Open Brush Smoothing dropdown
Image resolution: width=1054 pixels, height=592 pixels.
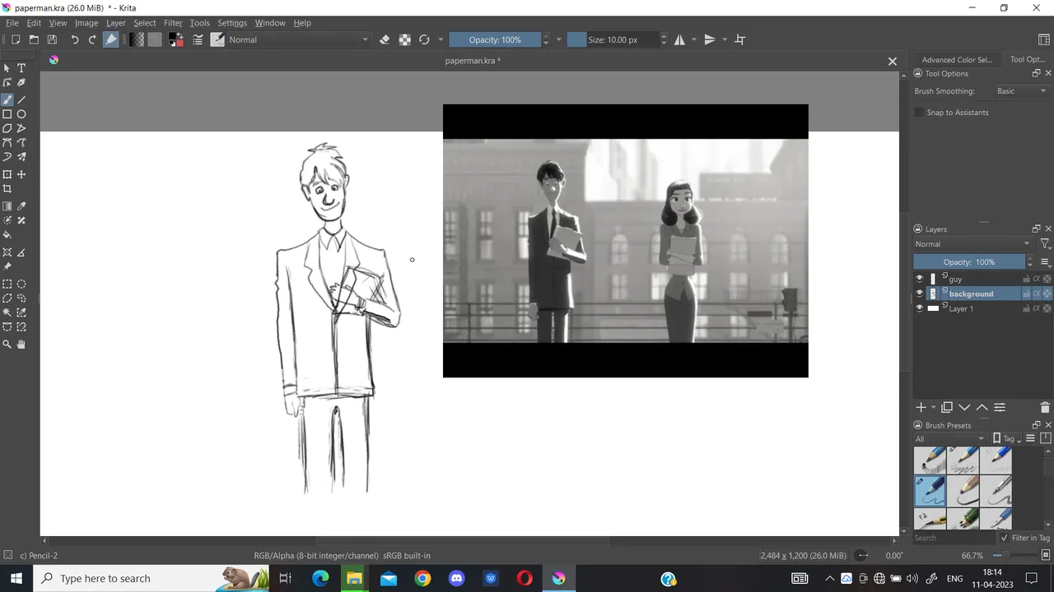1021,91
